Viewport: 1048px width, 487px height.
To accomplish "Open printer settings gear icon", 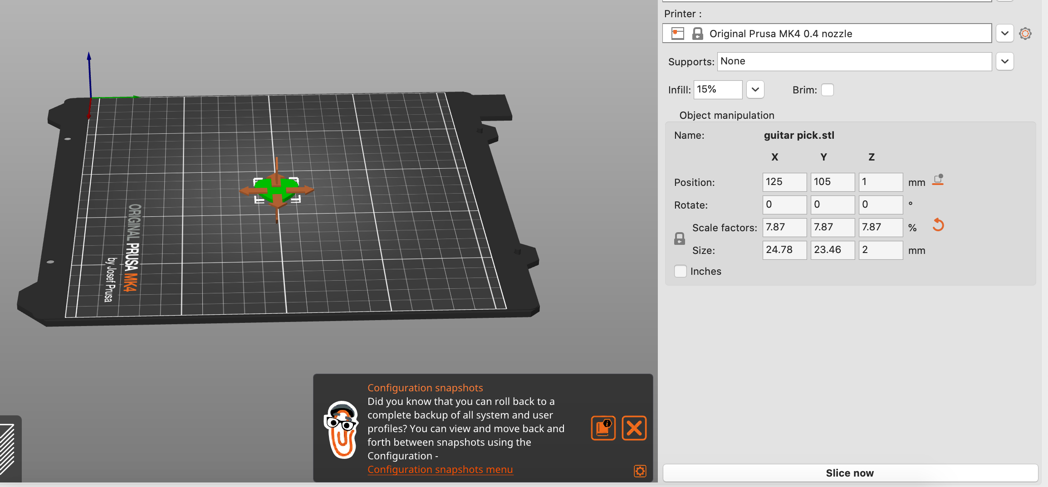I will pos(1025,34).
